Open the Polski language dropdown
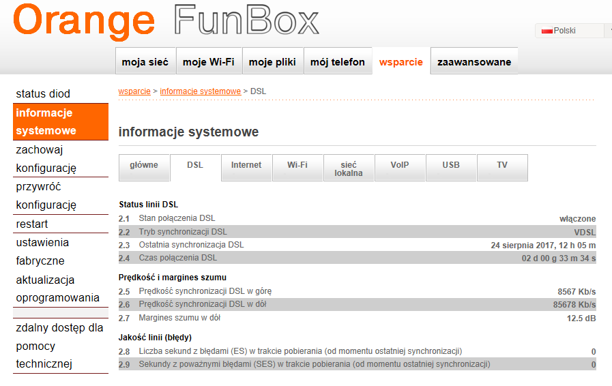Image resolution: width=612 pixels, height=386 pixels. point(573,31)
